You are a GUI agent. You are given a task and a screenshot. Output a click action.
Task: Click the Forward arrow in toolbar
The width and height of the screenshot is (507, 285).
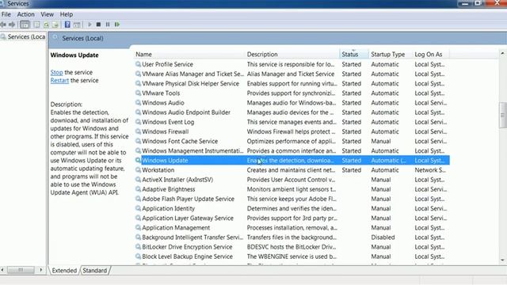pyautogui.click(x=12, y=25)
